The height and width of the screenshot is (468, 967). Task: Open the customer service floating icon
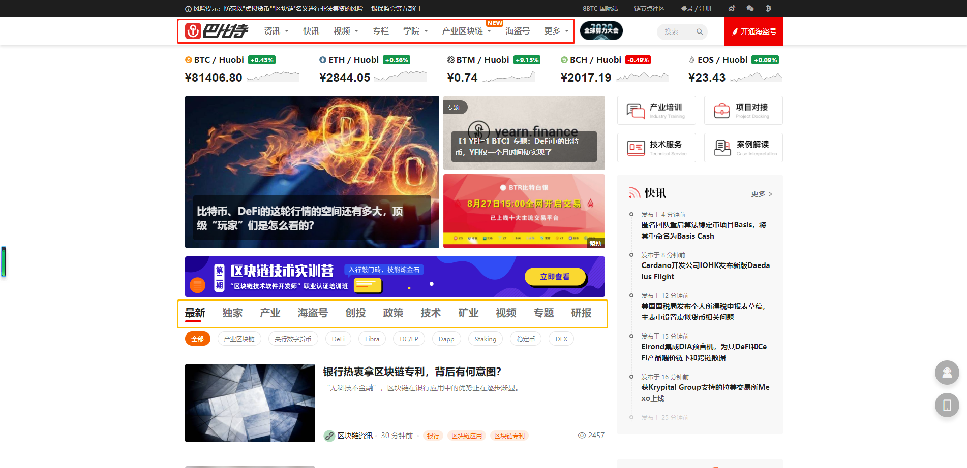947,373
